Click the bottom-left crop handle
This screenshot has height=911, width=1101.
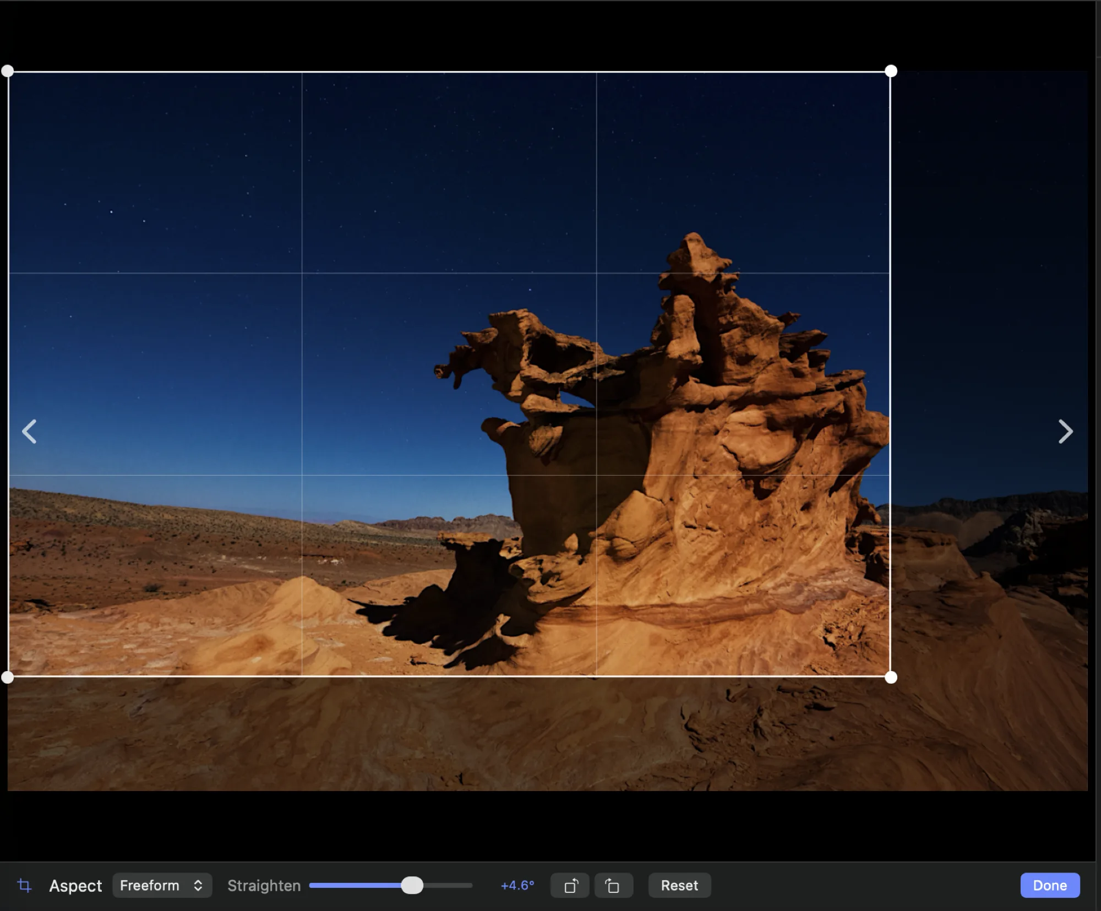(8, 678)
